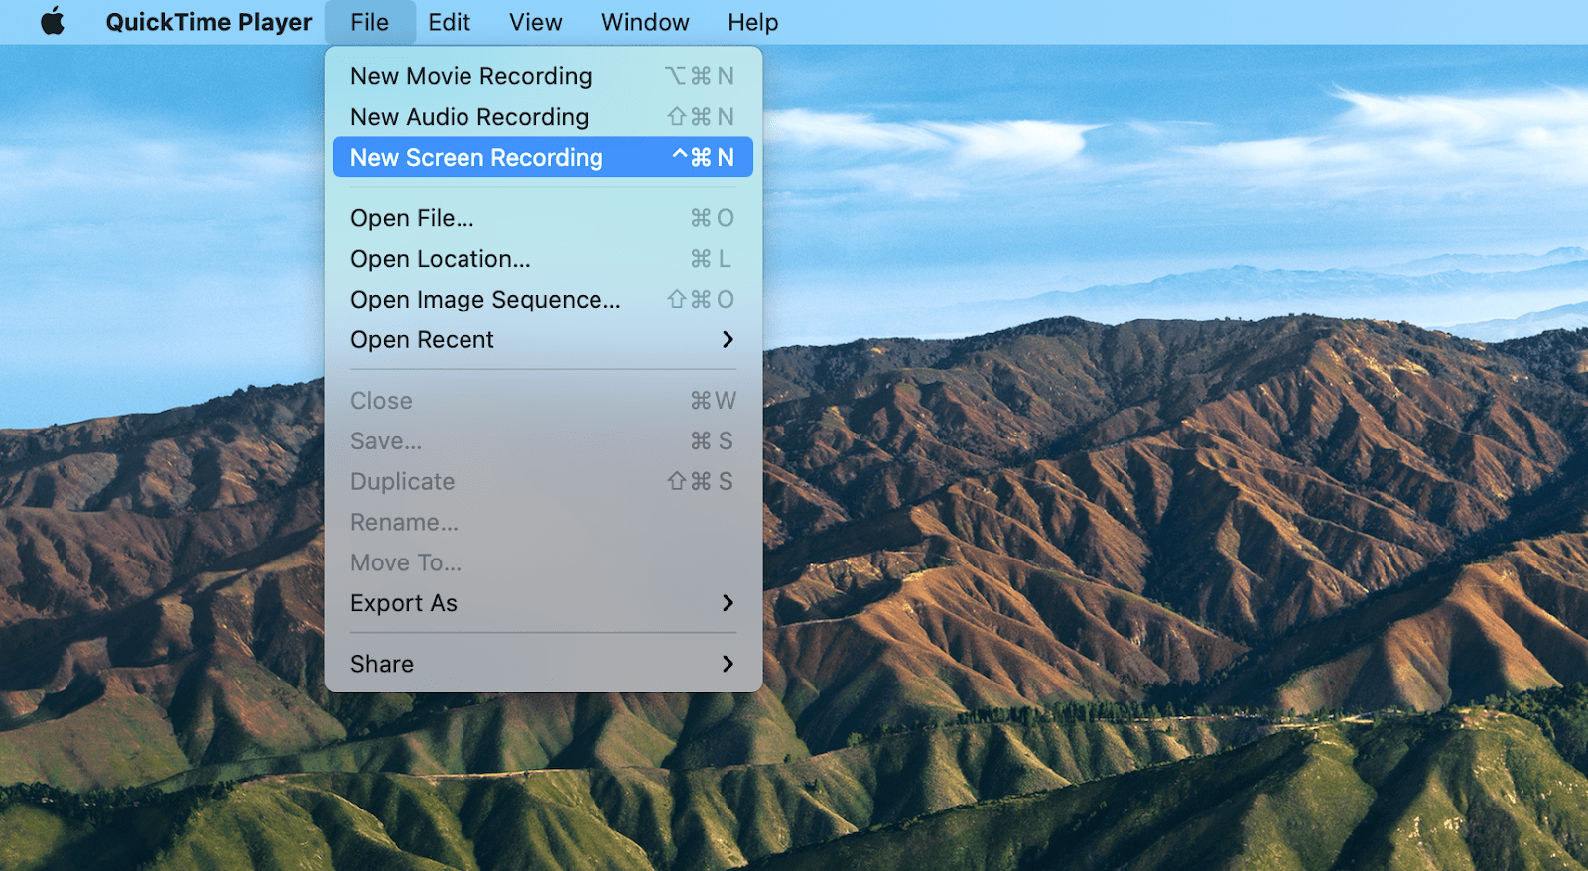Click the greyed-out Save... entry
The image size is (1588, 871).
pyautogui.click(x=543, y=441)
